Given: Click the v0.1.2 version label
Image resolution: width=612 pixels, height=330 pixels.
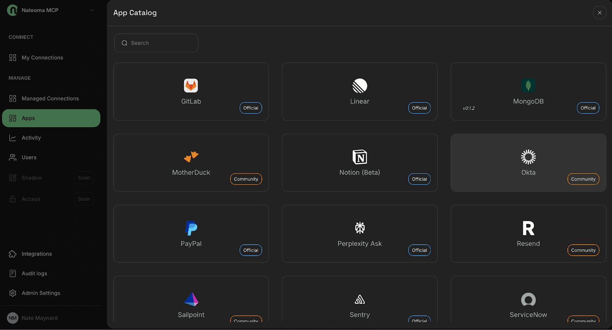Looking at the screenshot, I should coord(469,108).
